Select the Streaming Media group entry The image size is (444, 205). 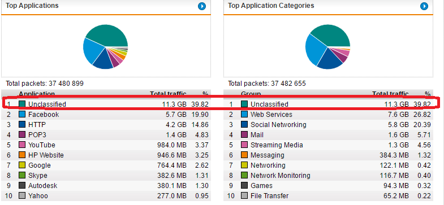point(277,145)
